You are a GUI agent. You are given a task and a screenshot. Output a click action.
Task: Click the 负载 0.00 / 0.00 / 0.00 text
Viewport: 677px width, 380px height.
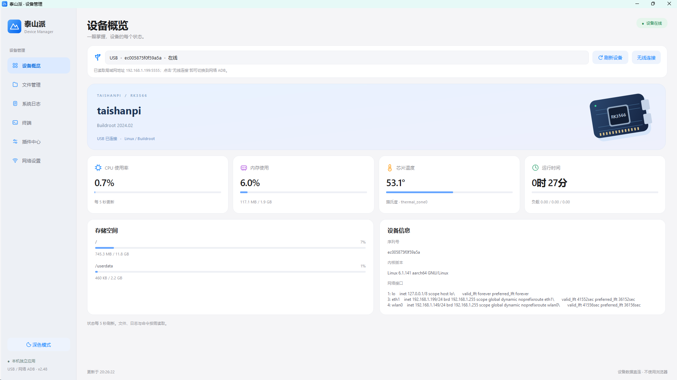pyautogui.click(x=551, y=202)
